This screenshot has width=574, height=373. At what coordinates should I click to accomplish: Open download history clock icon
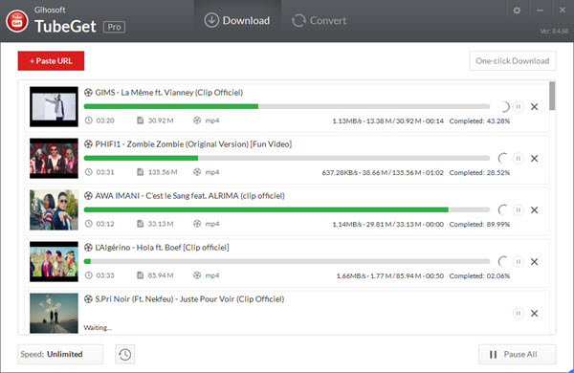tap(124, 354)
